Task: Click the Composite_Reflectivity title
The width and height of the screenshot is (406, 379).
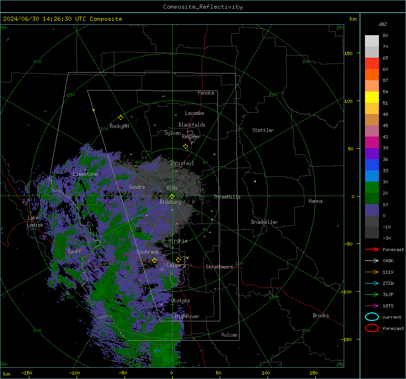Action: (x=203, y=7)
